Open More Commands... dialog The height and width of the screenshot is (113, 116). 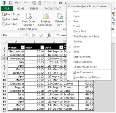[84, 72]
